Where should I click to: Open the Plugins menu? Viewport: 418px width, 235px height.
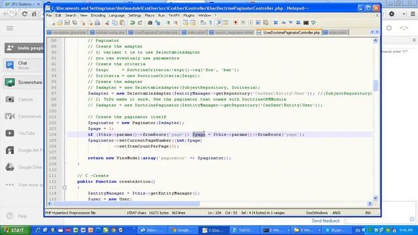click(189, 16)
